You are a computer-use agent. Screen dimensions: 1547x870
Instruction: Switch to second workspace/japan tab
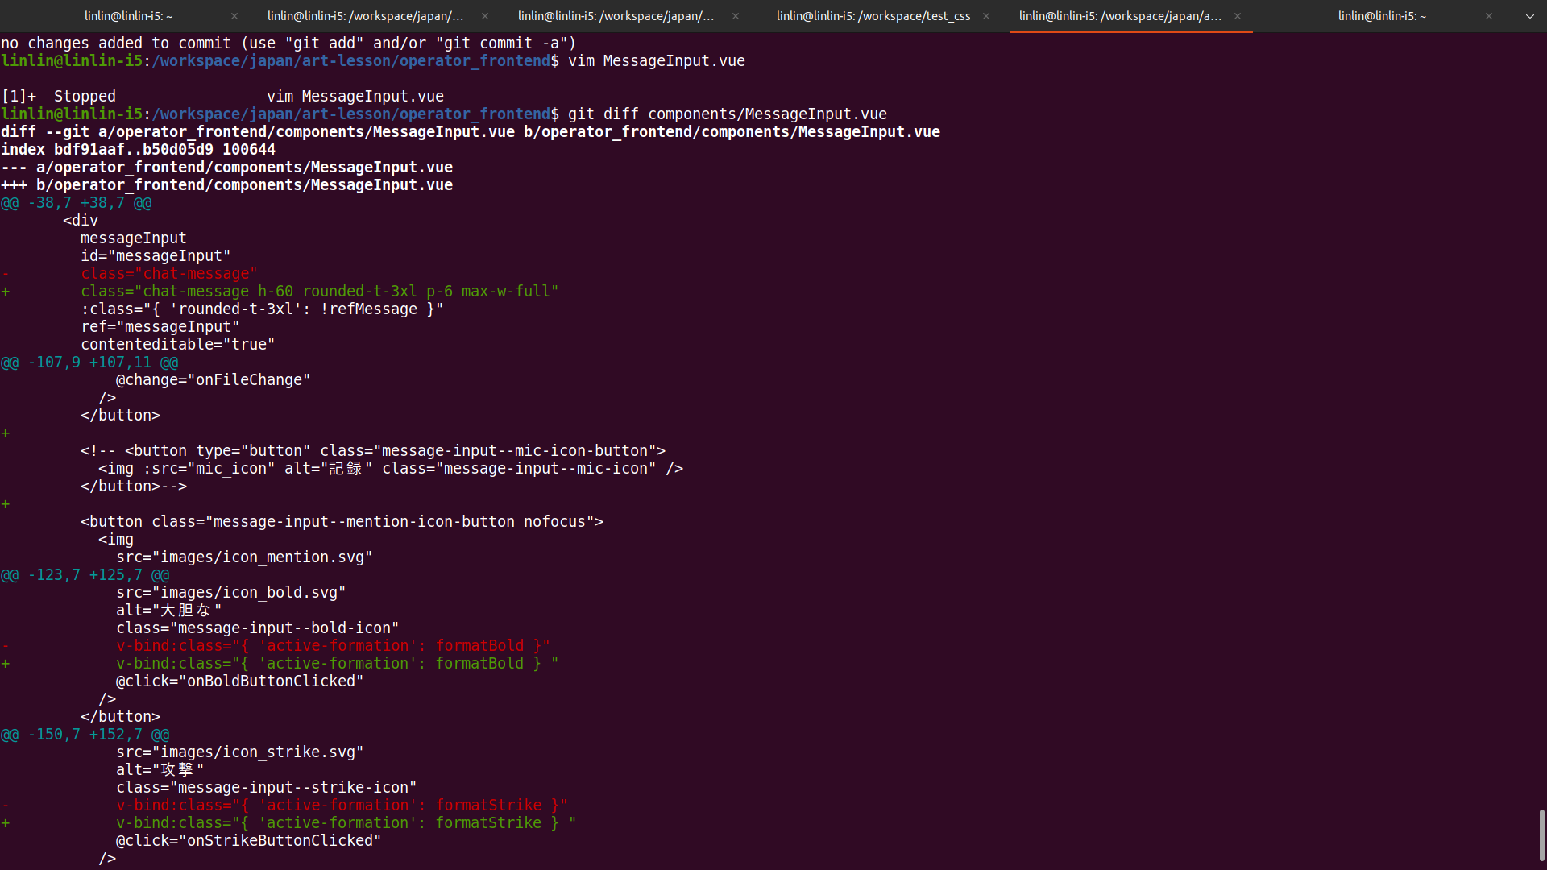[x=365, y=16]
